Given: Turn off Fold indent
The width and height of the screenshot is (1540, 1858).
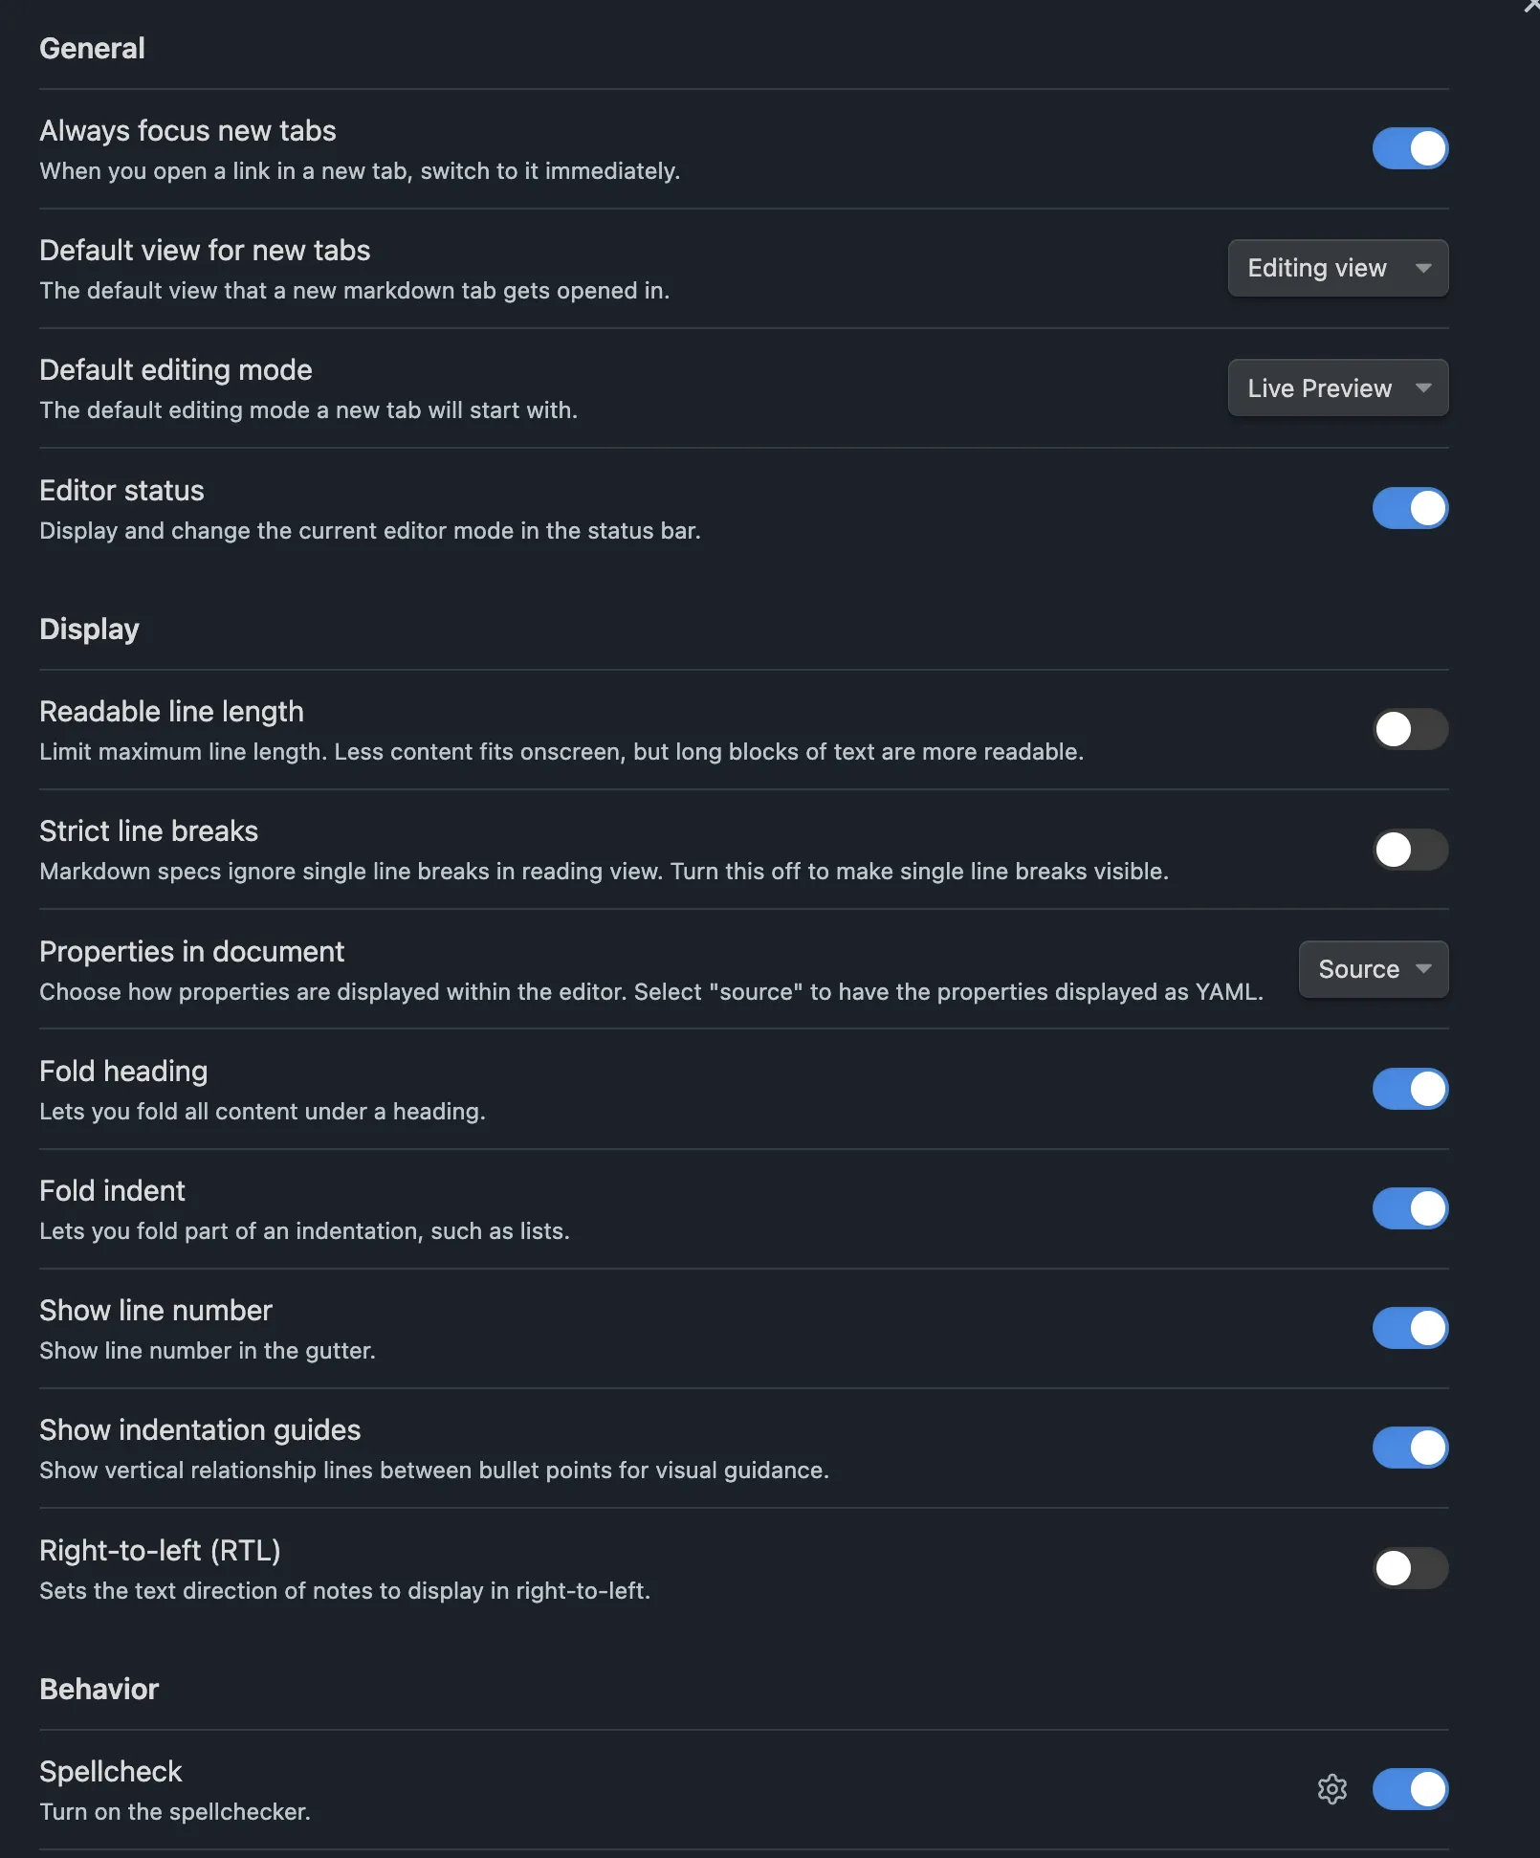Looking at the screenshot, I should [1410, 1208].
